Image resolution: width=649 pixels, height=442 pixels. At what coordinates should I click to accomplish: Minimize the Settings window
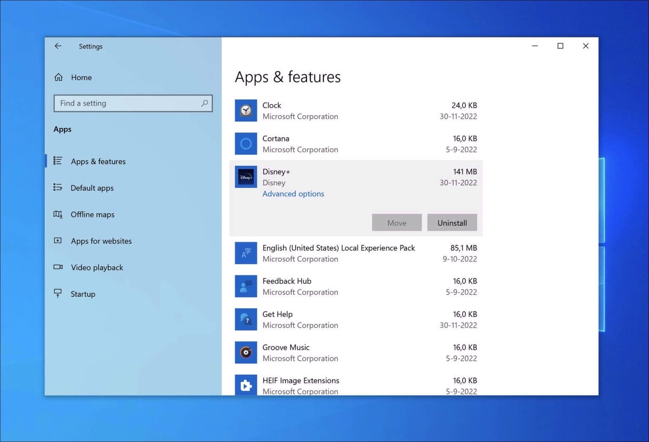535,46
